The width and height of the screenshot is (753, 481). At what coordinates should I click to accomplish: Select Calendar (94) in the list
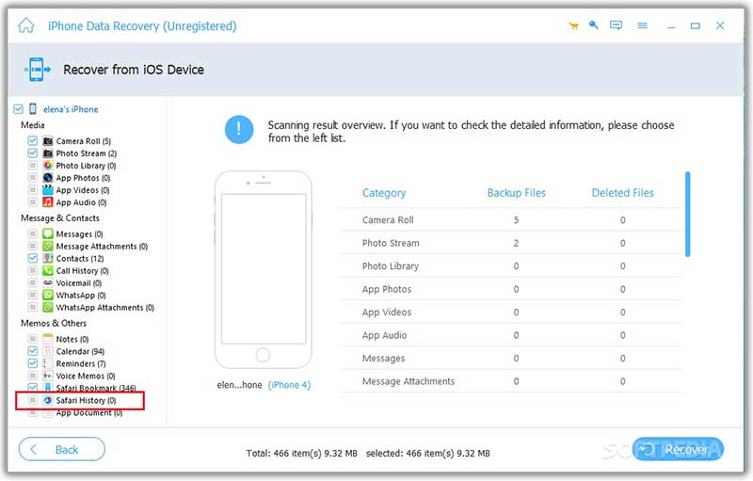click(x=79, y=352)
